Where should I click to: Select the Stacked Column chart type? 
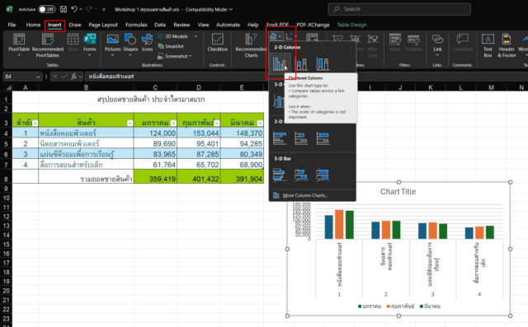[301, 63]
